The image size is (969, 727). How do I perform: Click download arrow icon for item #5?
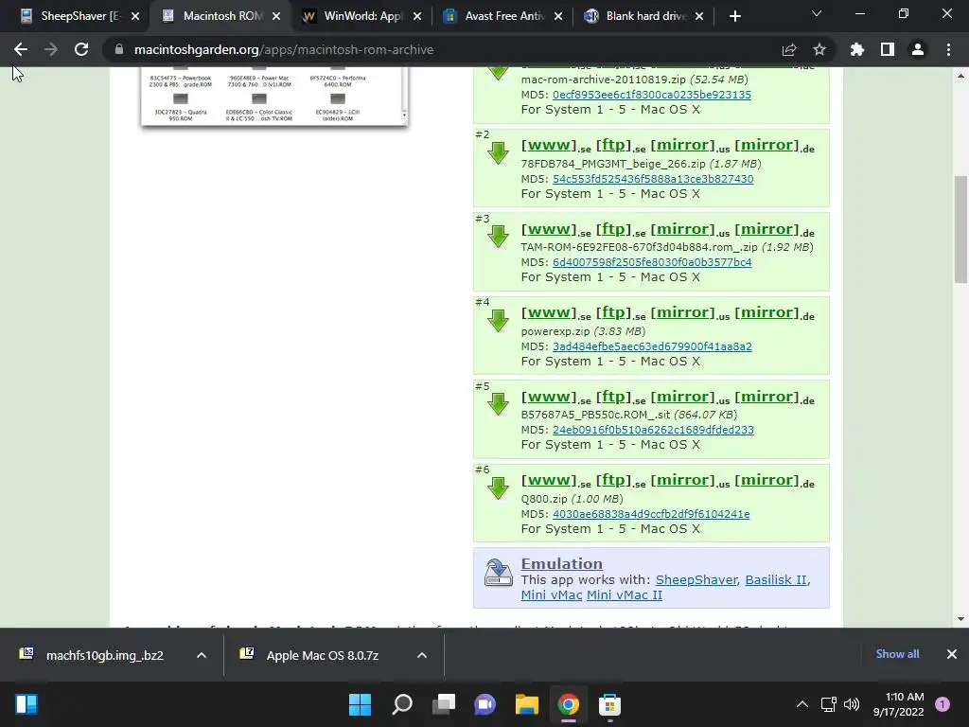(x=498, y=404)
